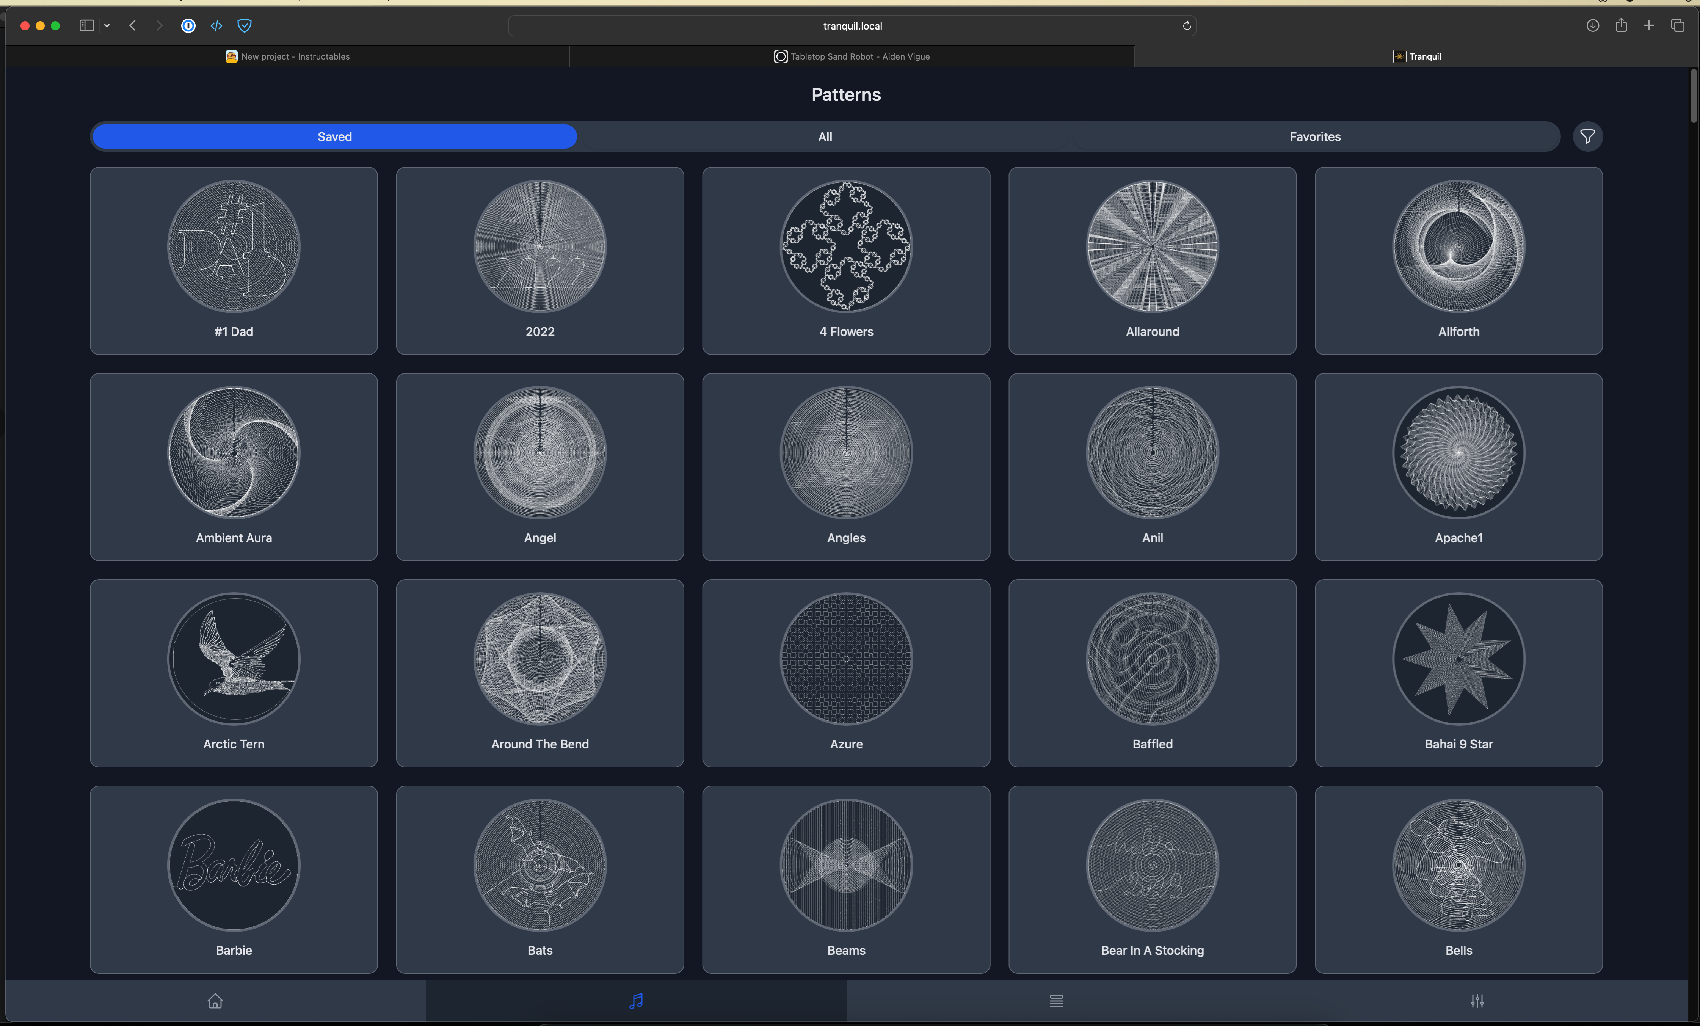Switch the segmented control to All patterns

(x=825, y=136)
